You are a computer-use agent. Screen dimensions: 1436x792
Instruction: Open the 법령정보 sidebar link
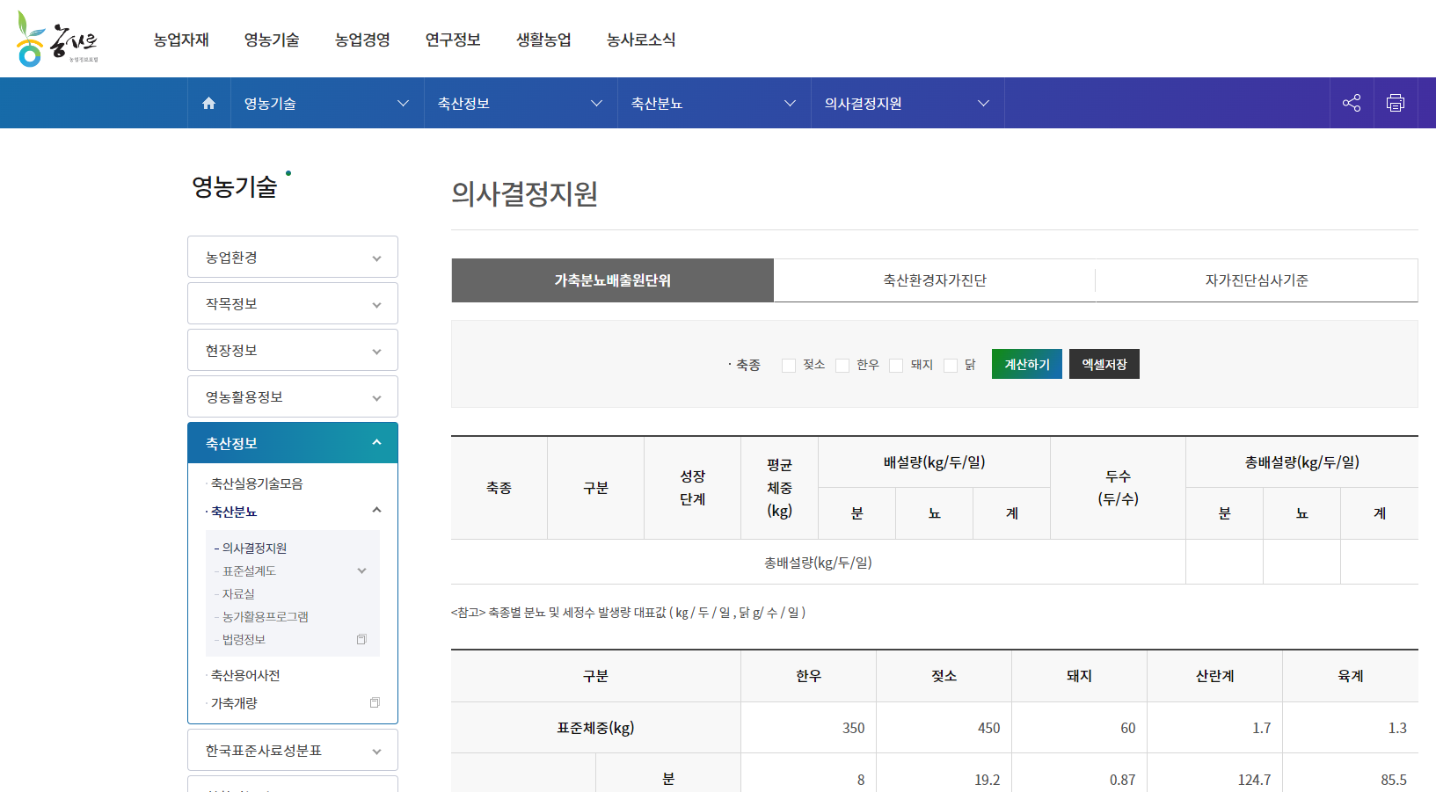coord(244,639)
